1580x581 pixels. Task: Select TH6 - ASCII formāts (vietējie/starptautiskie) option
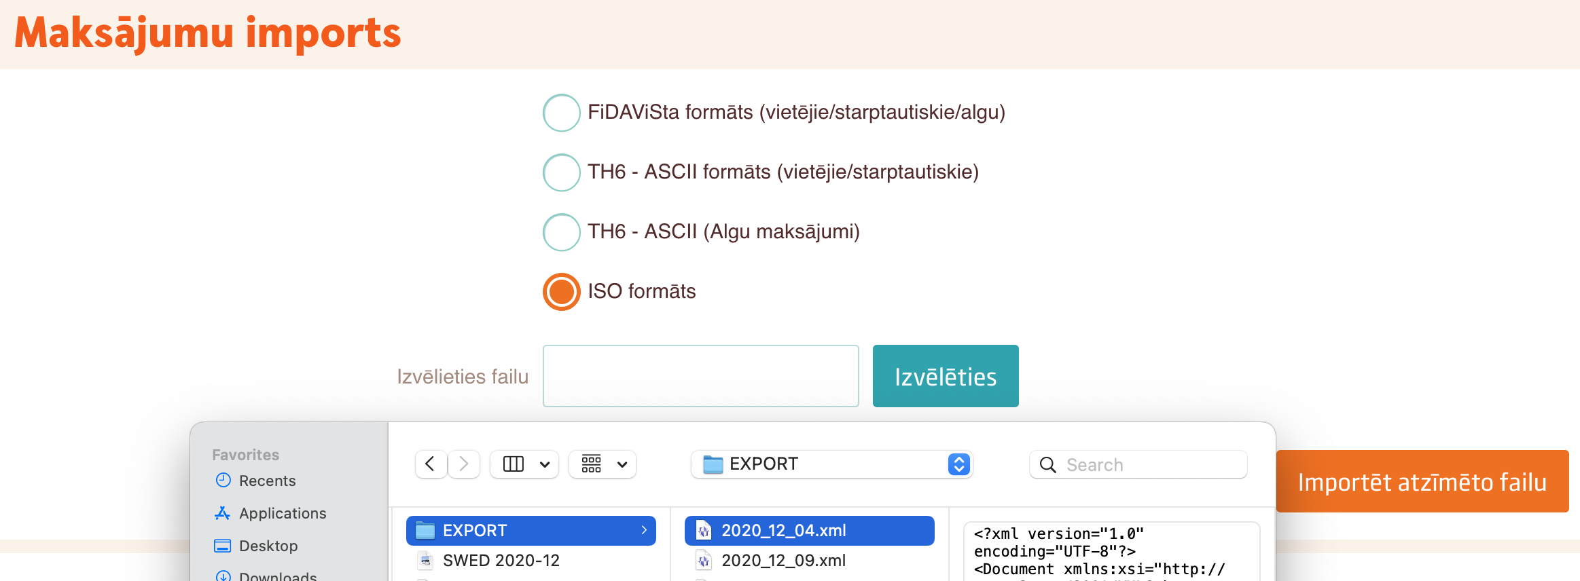(x=561, y=172)
